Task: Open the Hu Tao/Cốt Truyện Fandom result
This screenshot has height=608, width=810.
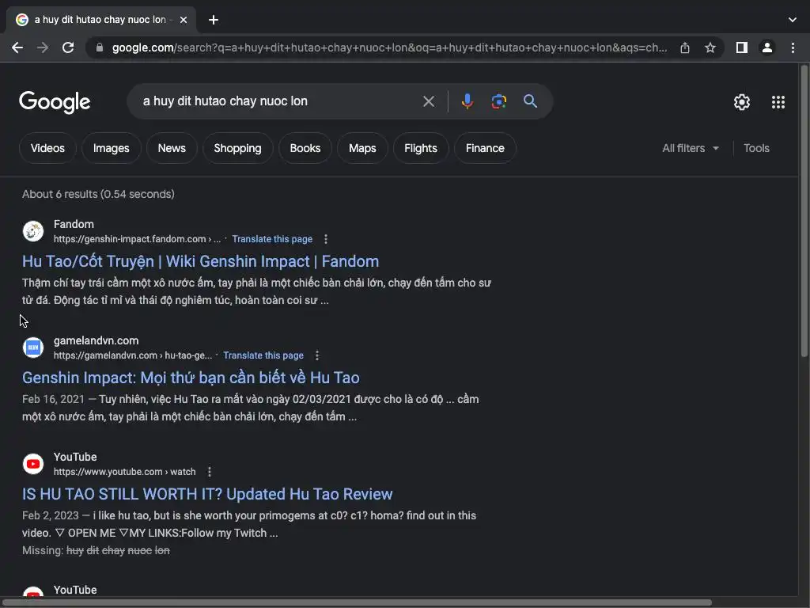Action: tap(200, 261)
